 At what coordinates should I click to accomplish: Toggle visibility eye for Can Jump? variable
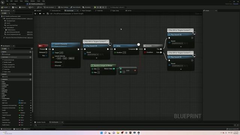31,113
